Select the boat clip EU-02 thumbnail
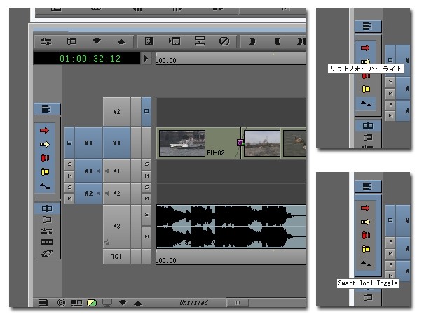This screenshot has width=438, height=328. (x=182, y=143)
